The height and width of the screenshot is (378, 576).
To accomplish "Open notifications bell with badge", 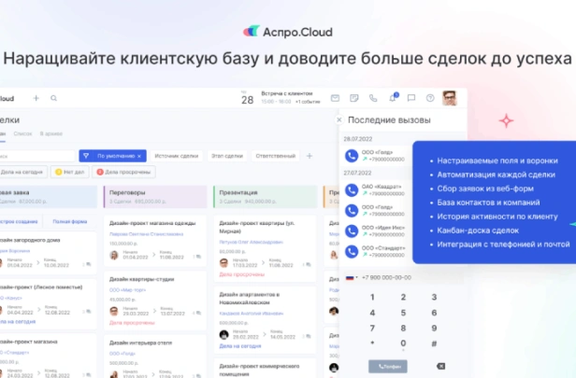I will point(393,97).
